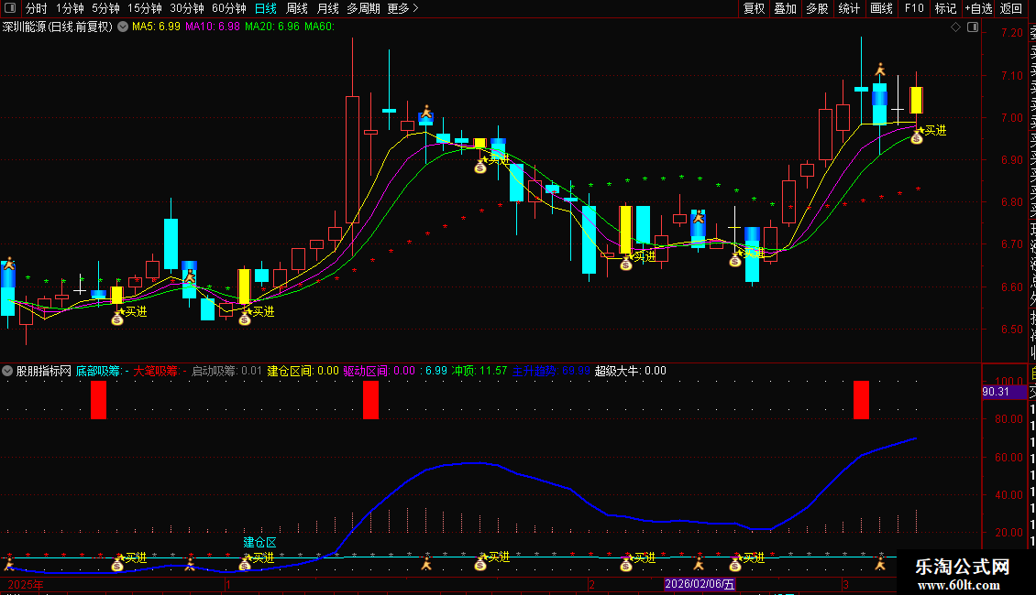Click the 建仓区间: 0.00 label
The height and width of the screenshot is (595, 1036).
[x=303, y=371]
